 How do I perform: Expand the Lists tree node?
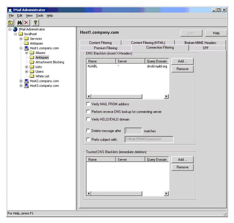pyautogui.click(x=27, y=67)
